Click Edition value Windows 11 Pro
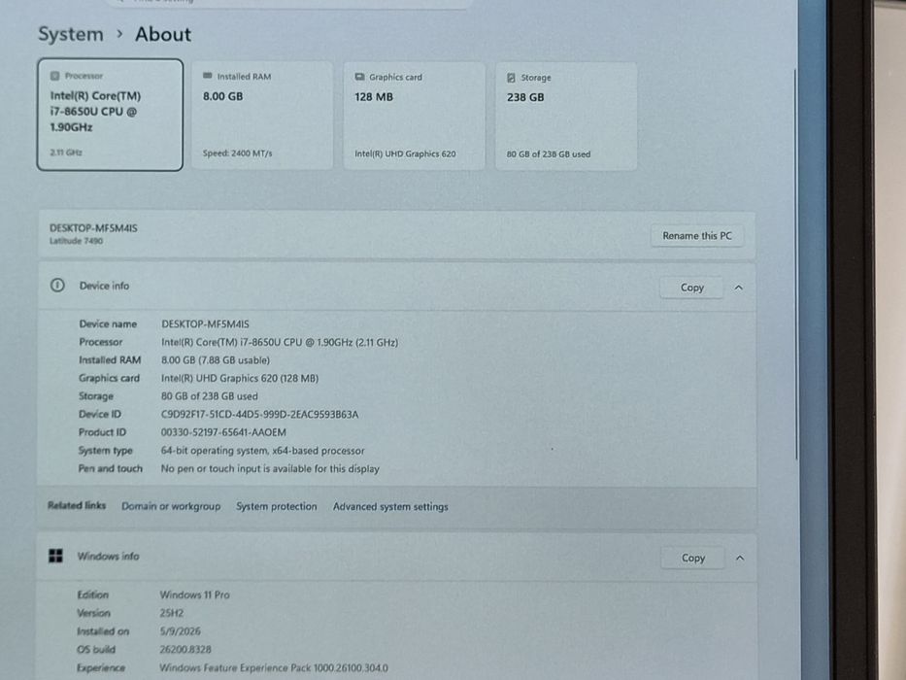The image size is (906, 680). click(x=194, y=595)
